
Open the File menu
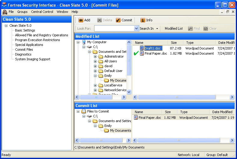[11, 12]
